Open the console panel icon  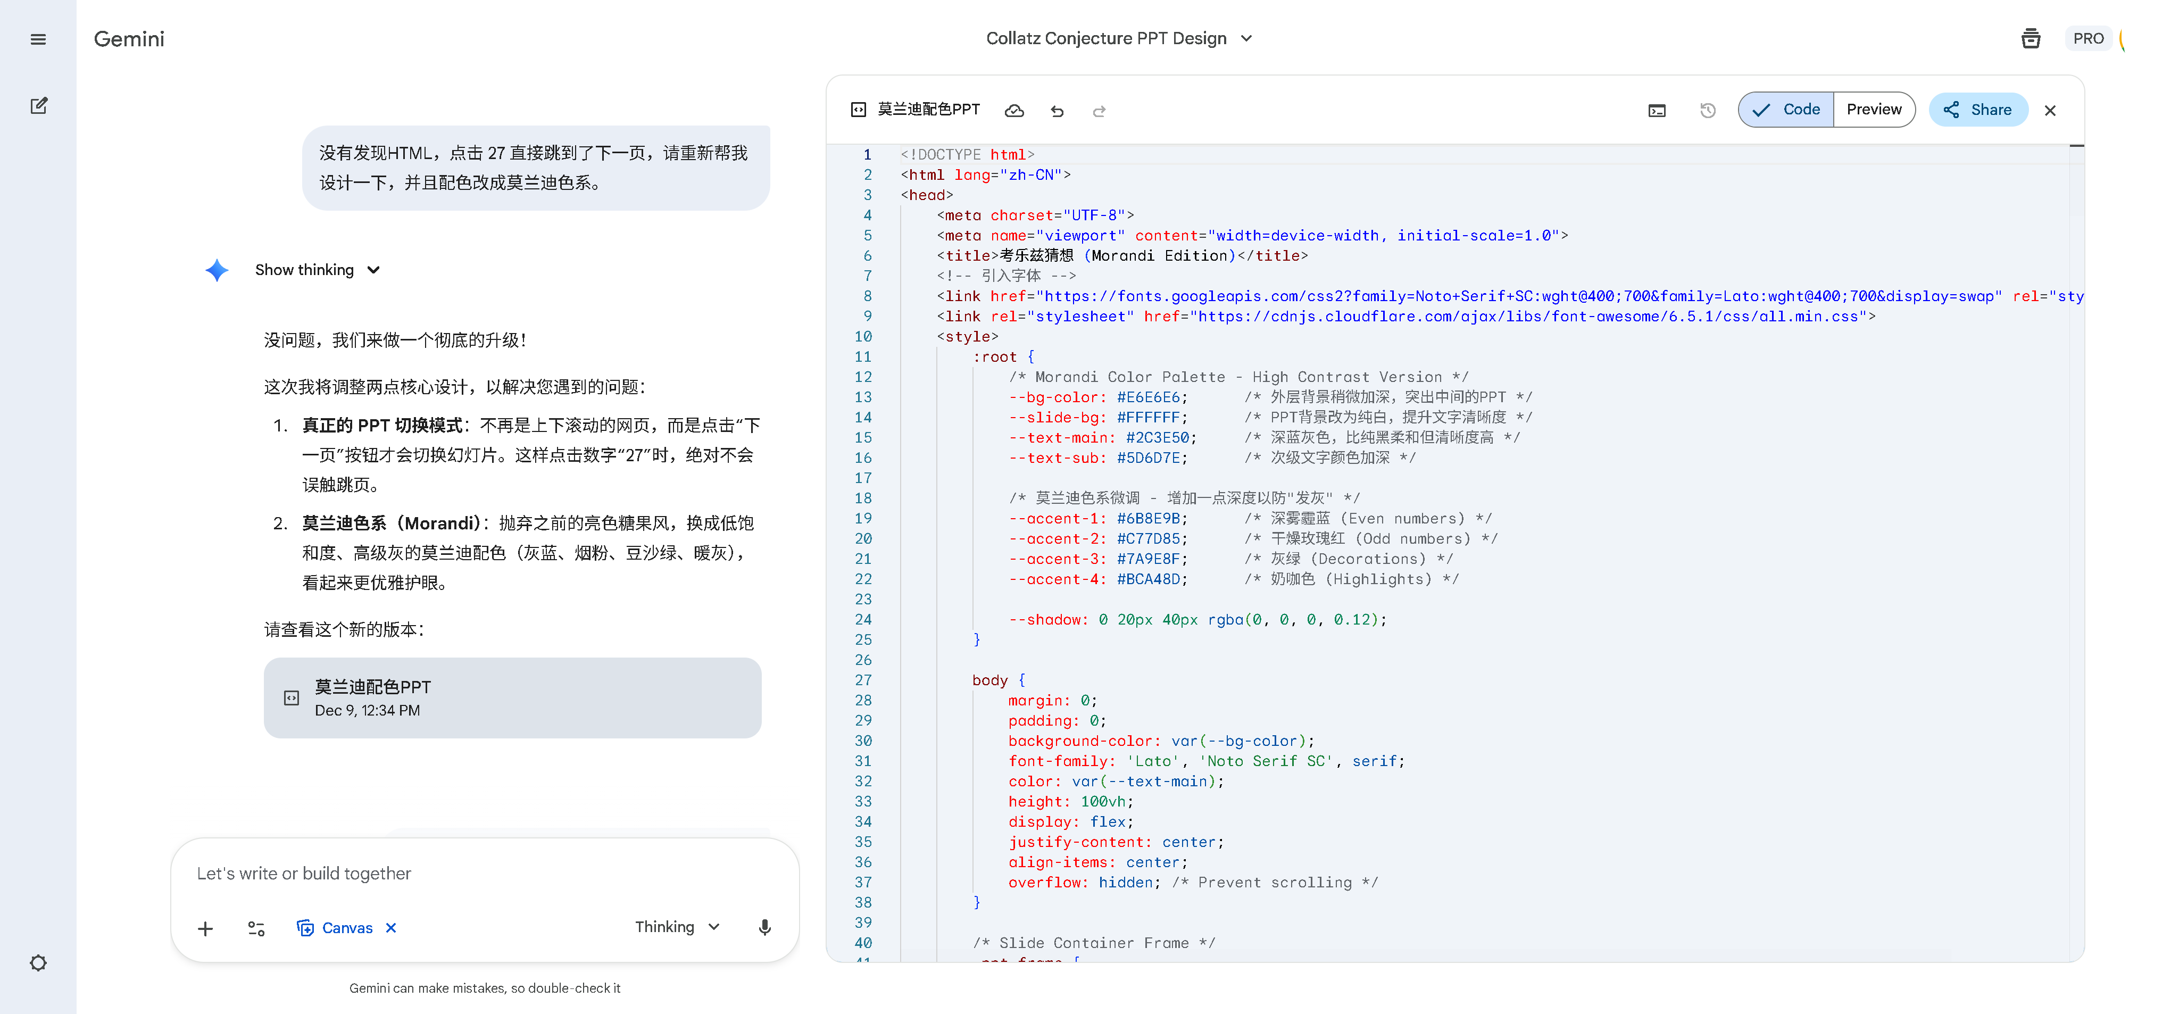tap(1656, 111)
